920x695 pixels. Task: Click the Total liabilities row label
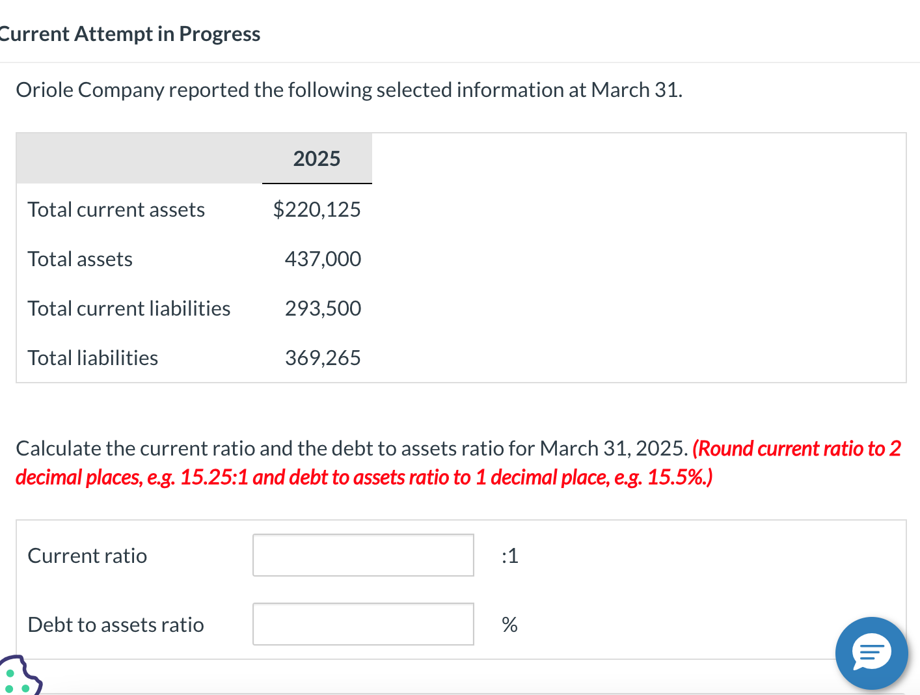click(x=92, y=358)
